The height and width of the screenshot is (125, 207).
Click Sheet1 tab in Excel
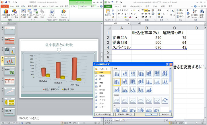pyautogui.click(x=117, y=120)
